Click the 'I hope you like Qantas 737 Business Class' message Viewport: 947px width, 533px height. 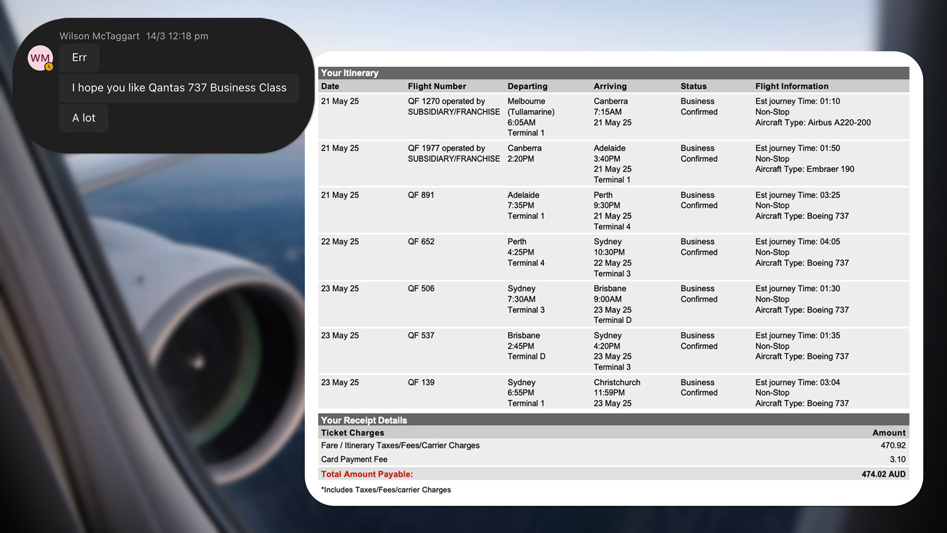coord(179,88)
